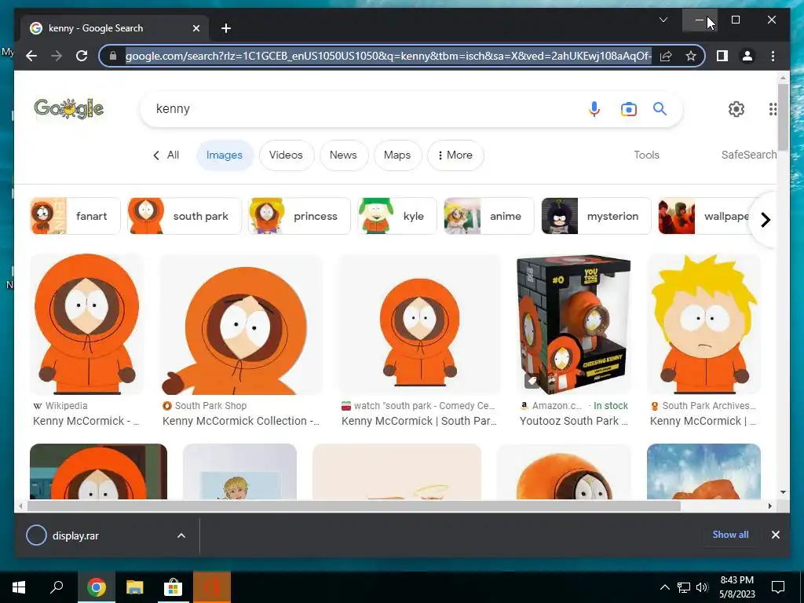Click the scrollbar down arrow
Viewport: 804px width, 603px height.
[783, 492]
